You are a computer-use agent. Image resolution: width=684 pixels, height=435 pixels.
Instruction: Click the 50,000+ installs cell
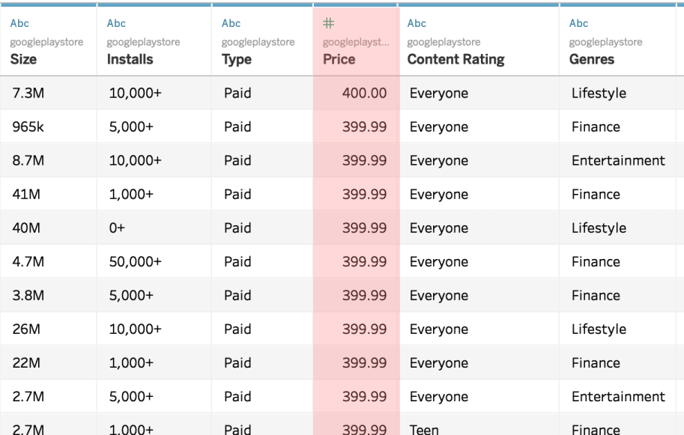(x=154, y=261)
